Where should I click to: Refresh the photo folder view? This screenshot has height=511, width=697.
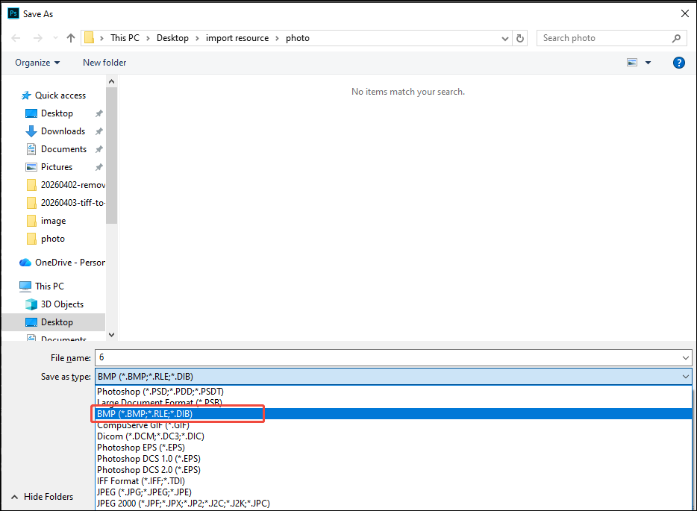(x=520, y=37)
